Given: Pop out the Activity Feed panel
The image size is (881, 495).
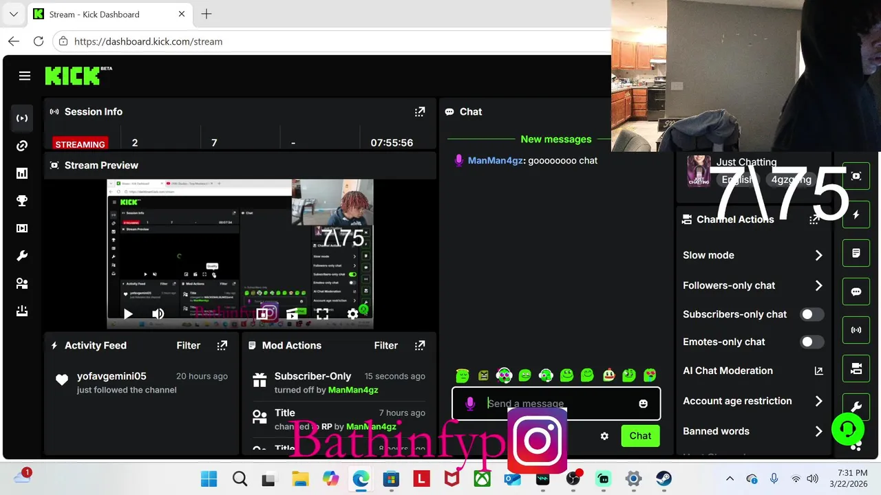Looking at the screenshot, I should (x=222, y=345).
